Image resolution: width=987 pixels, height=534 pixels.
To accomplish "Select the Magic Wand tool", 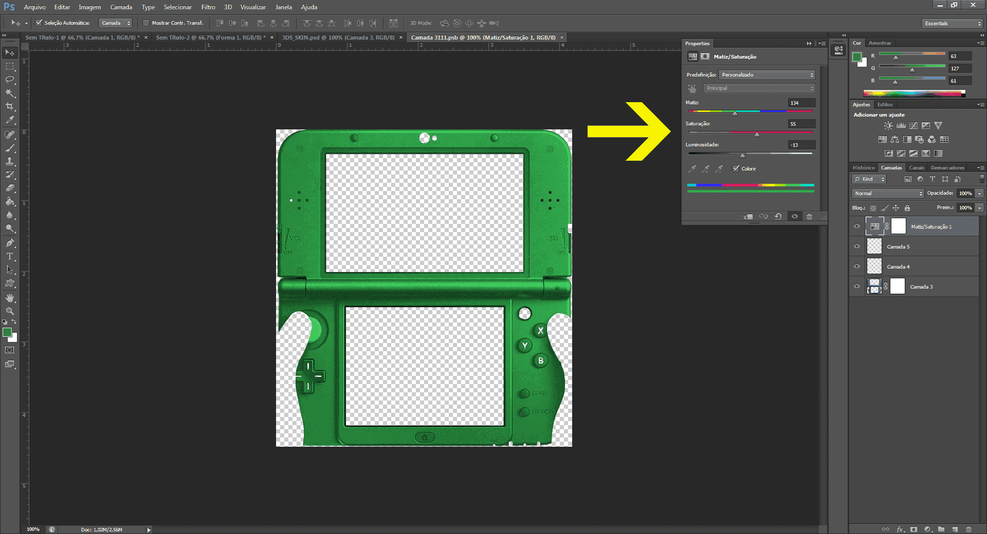I will pyautogui.click(x=10, y=93).
